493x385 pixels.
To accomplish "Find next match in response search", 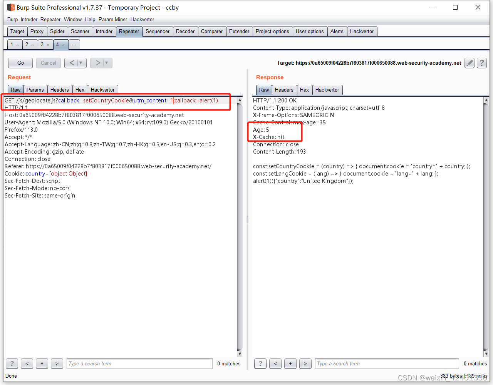I will pyautogui.click(x=305, y=363).
